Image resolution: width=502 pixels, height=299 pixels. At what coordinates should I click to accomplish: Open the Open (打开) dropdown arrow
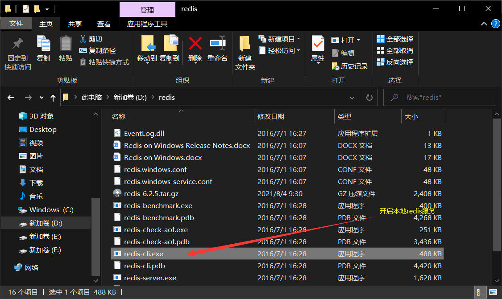(x=358, y=40)
